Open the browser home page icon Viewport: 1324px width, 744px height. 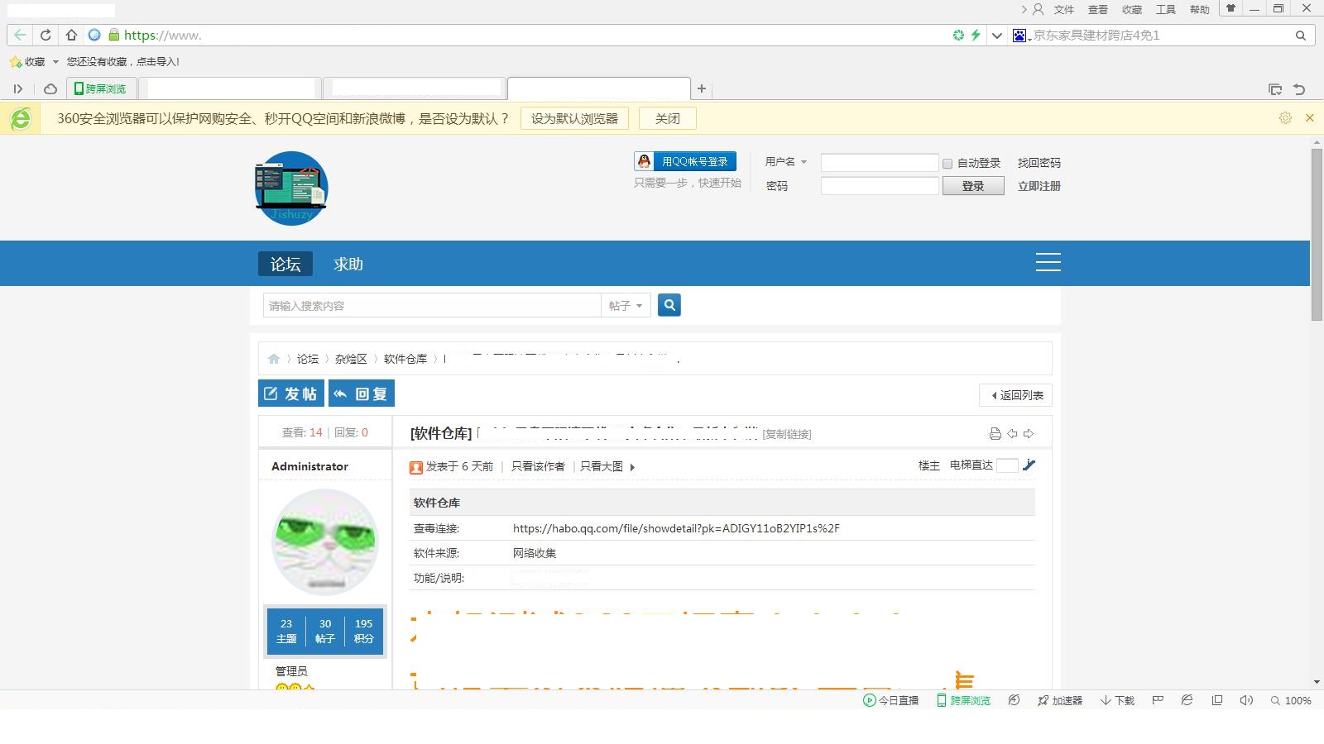point(71,35)
